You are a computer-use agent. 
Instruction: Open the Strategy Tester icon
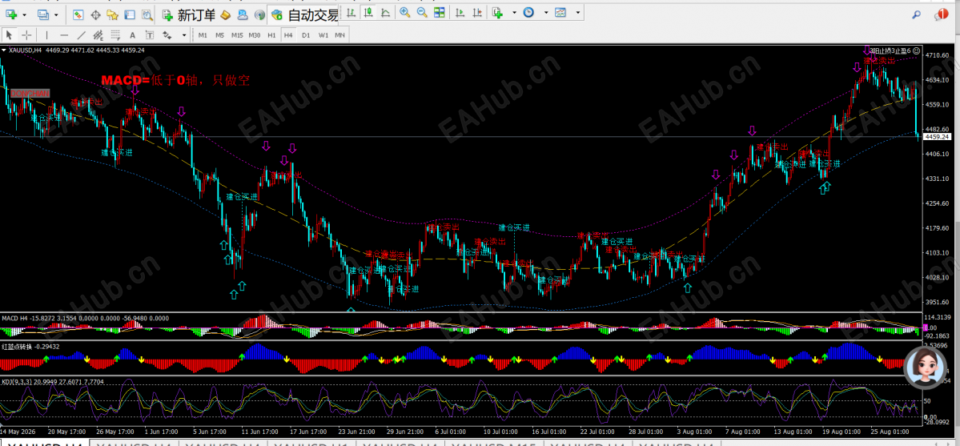click(x=147, y=14)
